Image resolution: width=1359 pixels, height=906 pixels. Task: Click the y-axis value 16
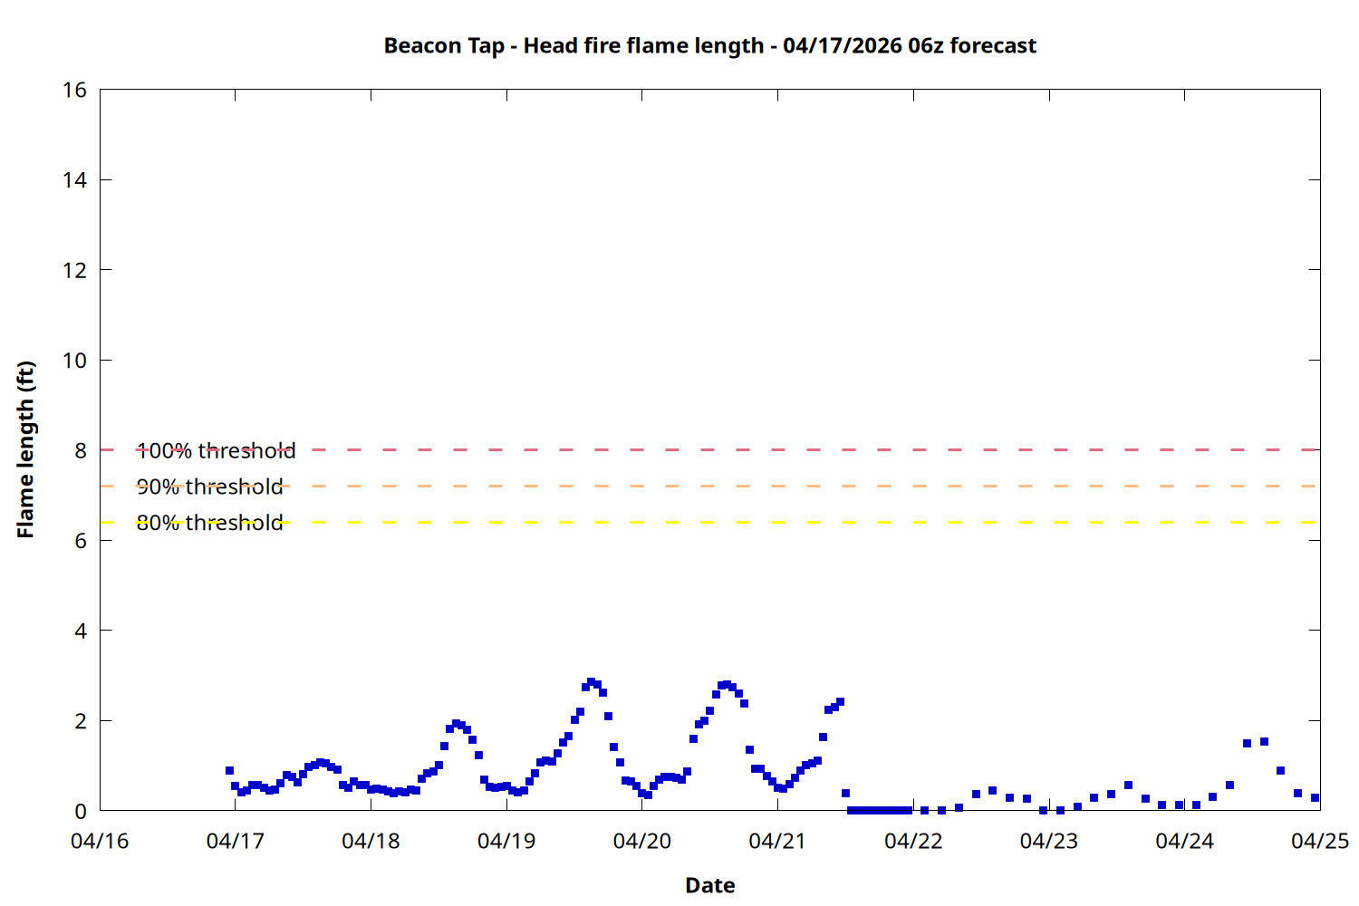(x=75, y=90)
